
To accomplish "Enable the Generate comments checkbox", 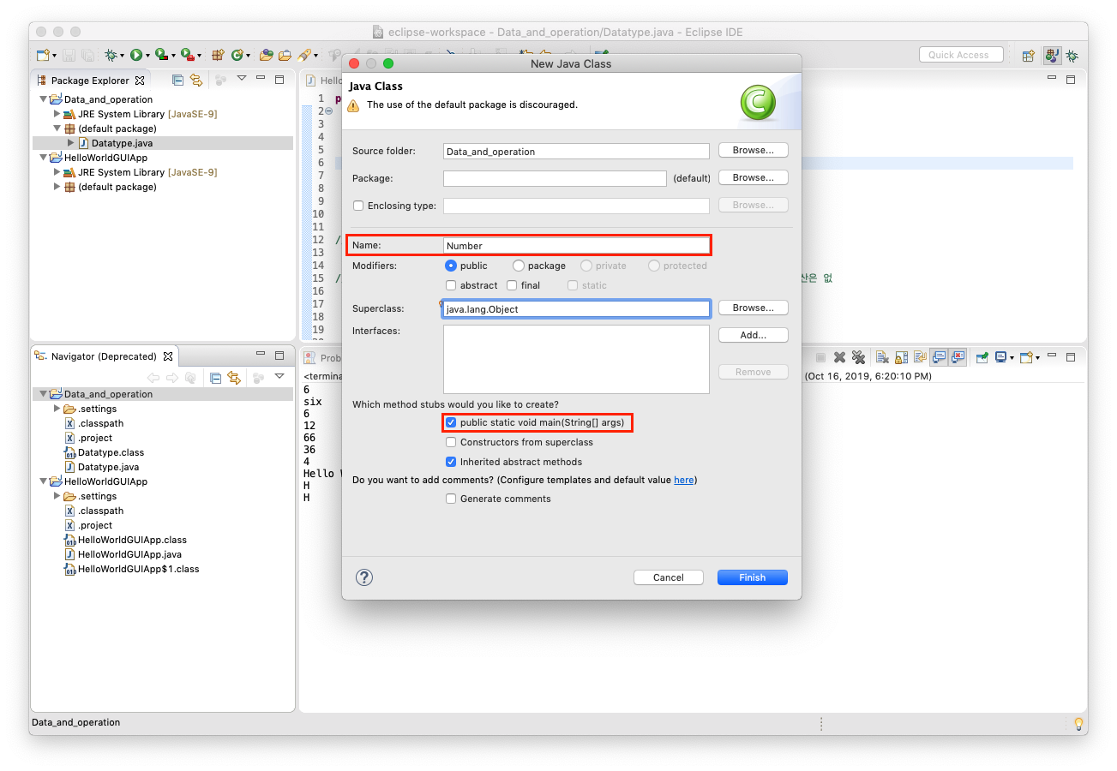I will [x=451, y=499].
